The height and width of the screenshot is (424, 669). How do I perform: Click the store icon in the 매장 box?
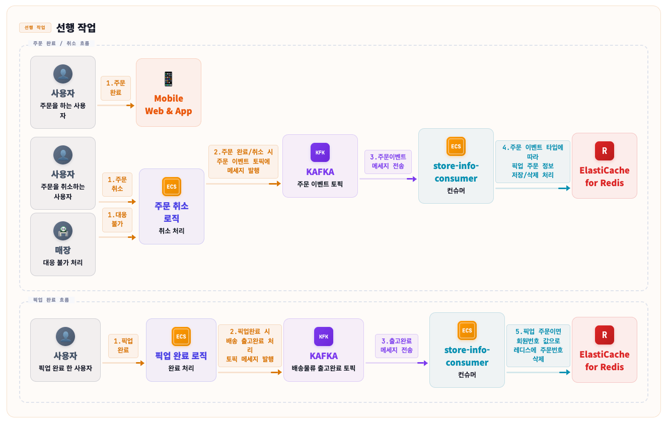click(x=63, y=231)
